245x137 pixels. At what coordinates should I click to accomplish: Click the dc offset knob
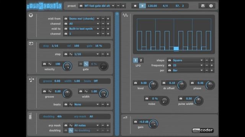click(181, 85)
